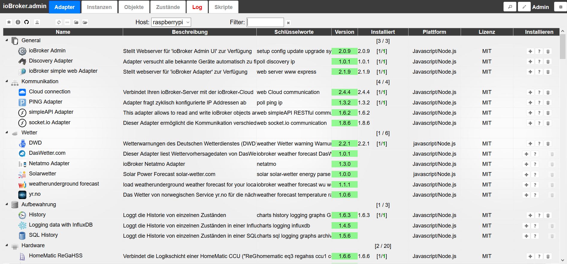
Task: Select the Zustände tab
Action: pyautogui.click(x=168, y=7)
